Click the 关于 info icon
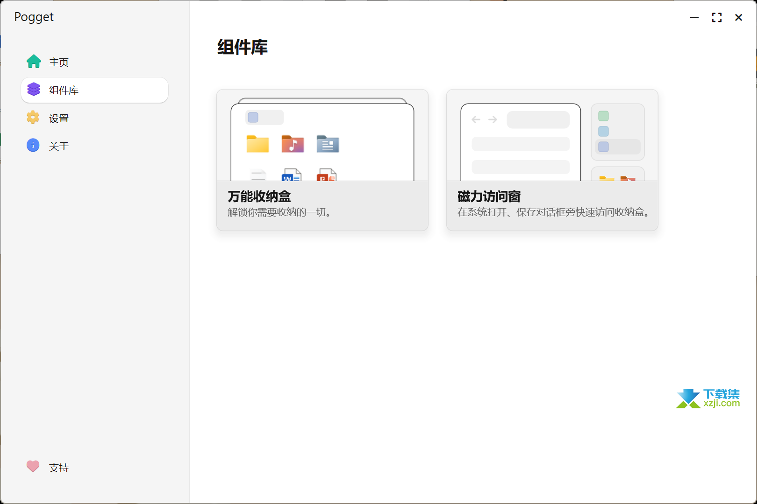 [33, 146]
